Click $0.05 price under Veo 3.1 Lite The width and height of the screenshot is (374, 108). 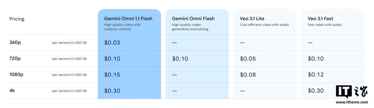click(248, 59)
